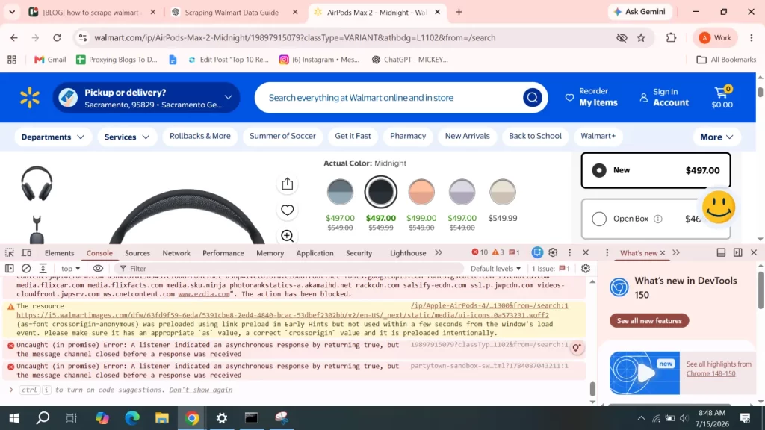
Task: Select the orange color swatch
Action: (x=421, y=192)
